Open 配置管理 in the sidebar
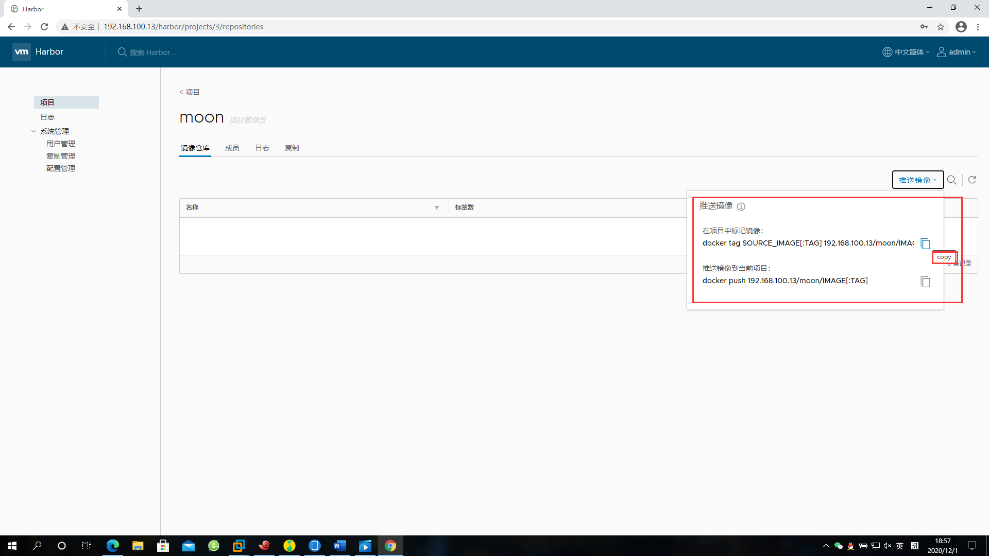 (61, 168)
